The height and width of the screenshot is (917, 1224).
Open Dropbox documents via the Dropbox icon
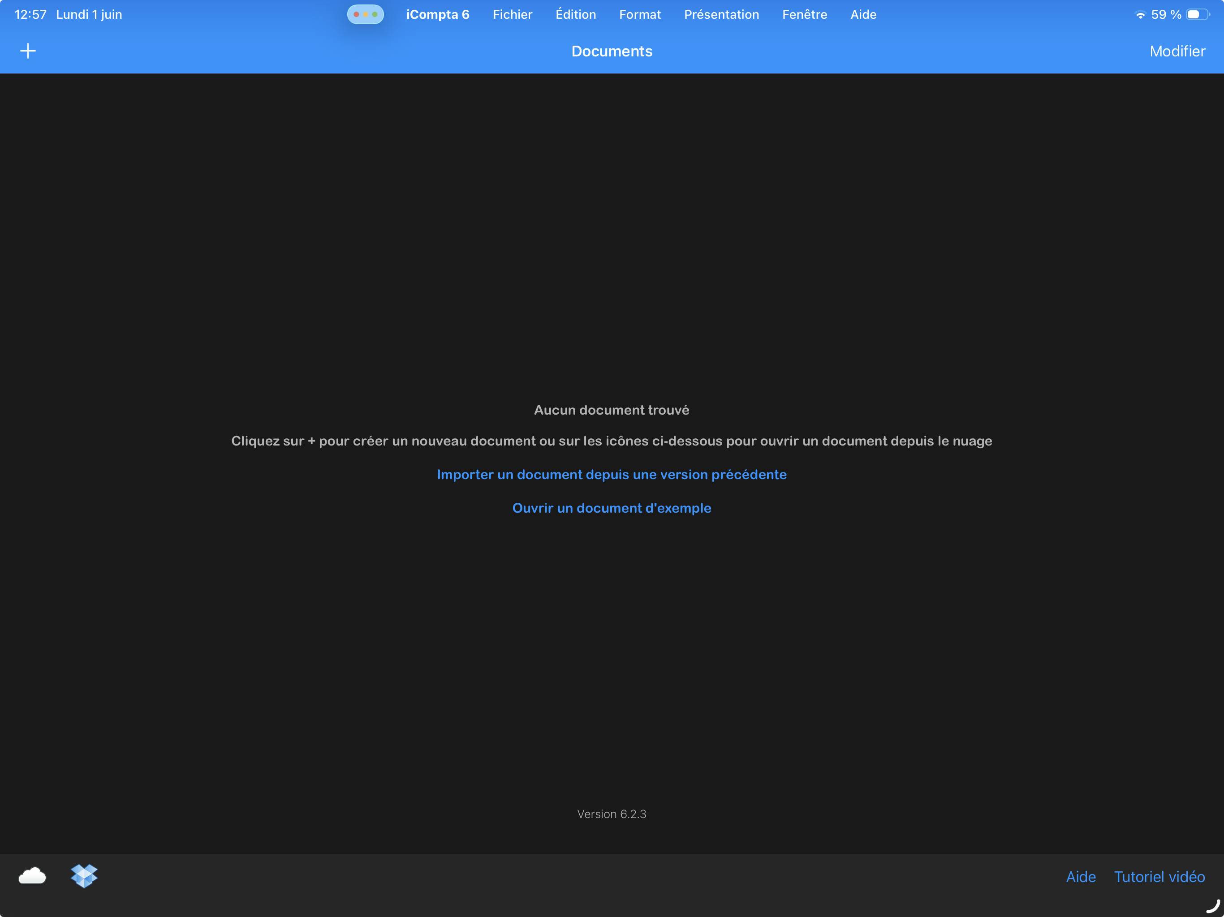(84, 876)
